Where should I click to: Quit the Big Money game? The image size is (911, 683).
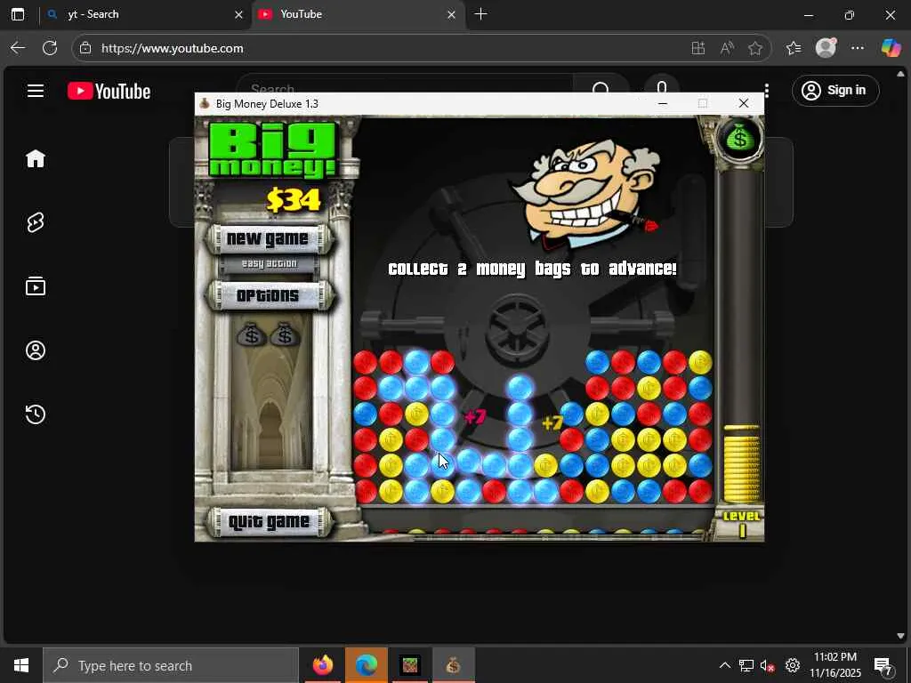[x=268, y=521]
